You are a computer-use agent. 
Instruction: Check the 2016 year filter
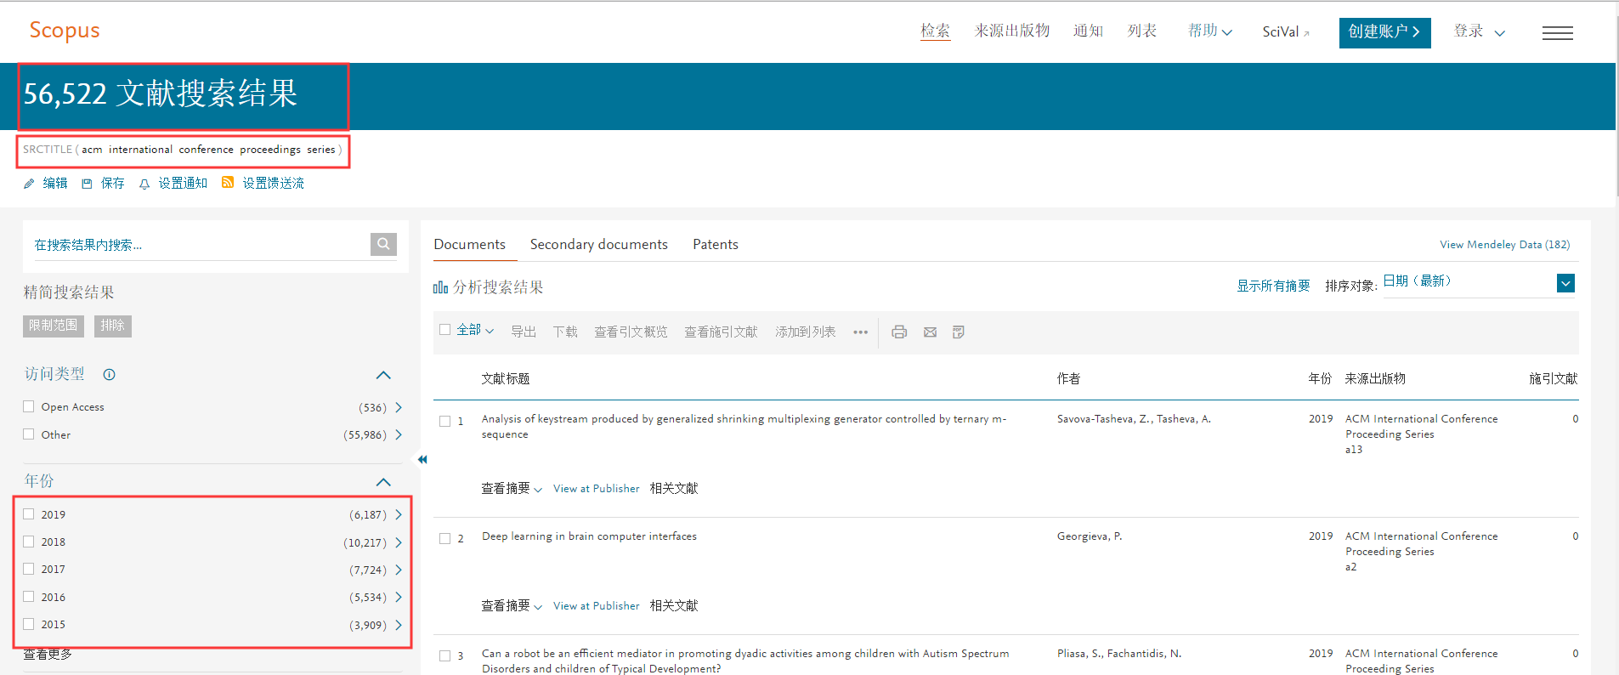point(29,597)
